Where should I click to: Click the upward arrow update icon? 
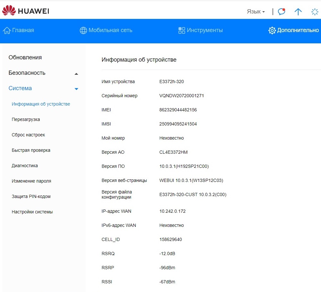[298, 12]
